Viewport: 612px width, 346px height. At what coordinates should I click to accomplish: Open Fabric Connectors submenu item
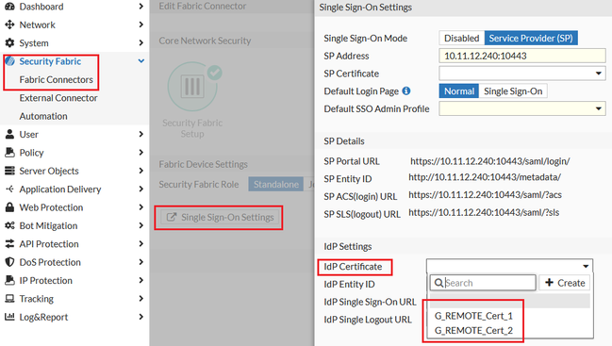(x=57, y=79)
